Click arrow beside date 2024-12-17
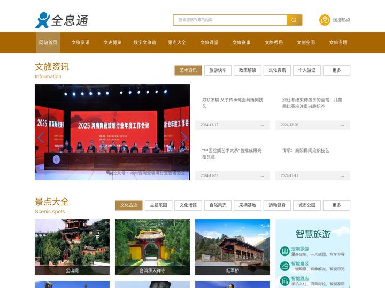The width and height of the screenshot is (385, 288). tap(262, 125)
